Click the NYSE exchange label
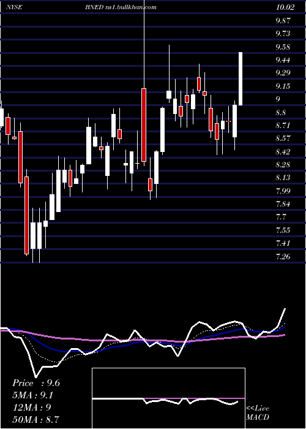The height and width of the screenshot is (429, 306). coord(14,7)
